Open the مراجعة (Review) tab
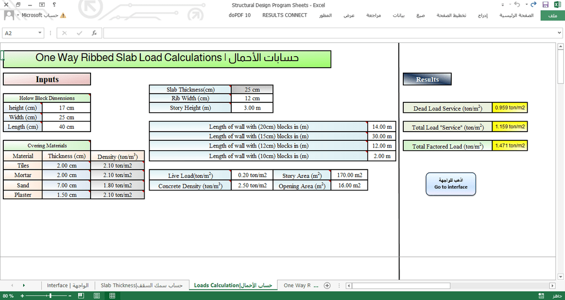The width and height of the screenshot is (565, 300). click(x=374, y=15)
